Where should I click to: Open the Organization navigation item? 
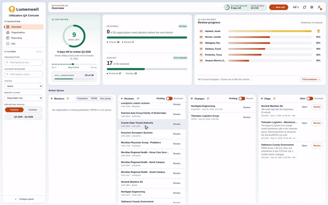click(x=24, y=33)
